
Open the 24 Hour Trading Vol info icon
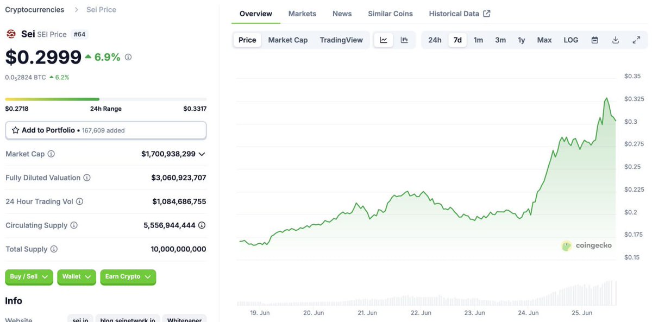(x=79, y=201)
